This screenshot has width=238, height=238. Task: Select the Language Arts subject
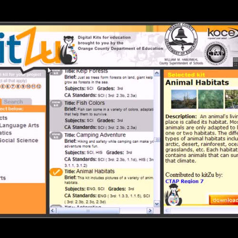pyautogui.click(x=20, y=125)
